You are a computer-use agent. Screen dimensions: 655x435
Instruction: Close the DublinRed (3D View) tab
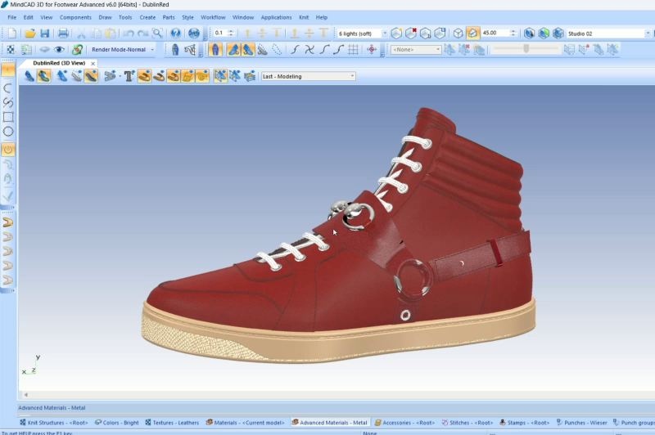pyautogui.click(x=93, y=64)
